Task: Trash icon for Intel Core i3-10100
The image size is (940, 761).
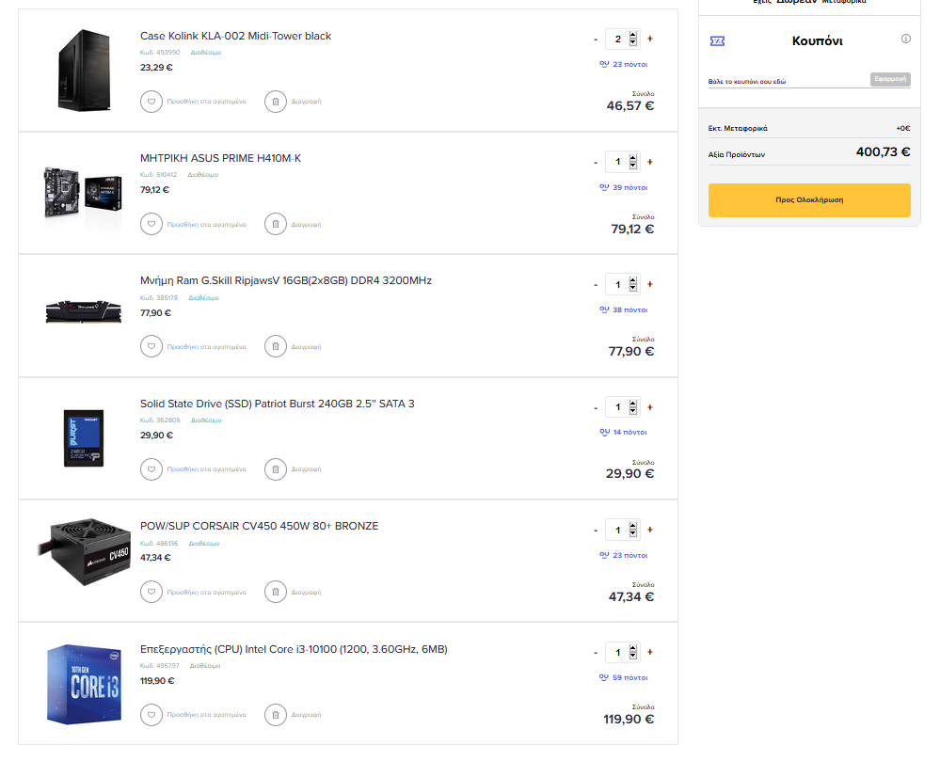Action: pos(275,714)
